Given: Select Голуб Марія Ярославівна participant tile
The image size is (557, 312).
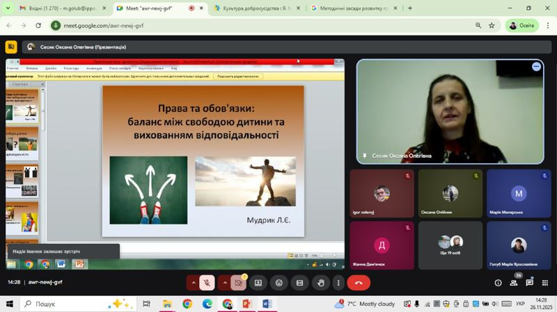Looking at the screenshot, I should [519, 245].
